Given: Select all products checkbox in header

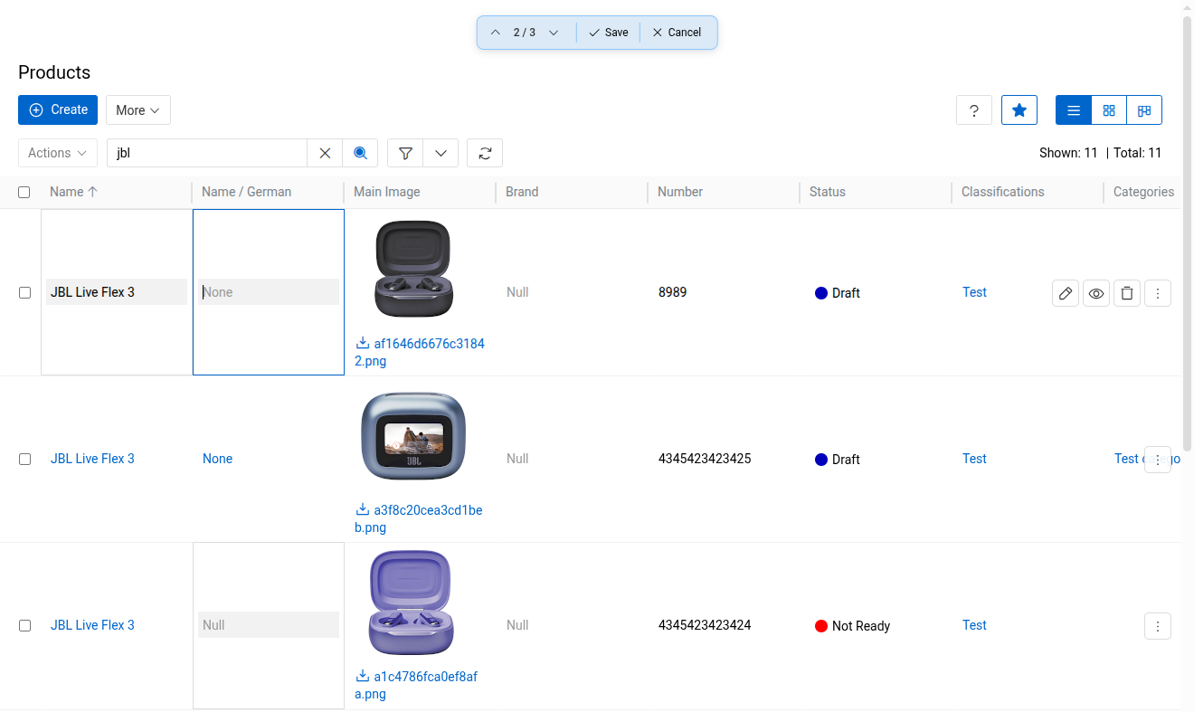Looking at the screenshot, I should click(24, 192).
